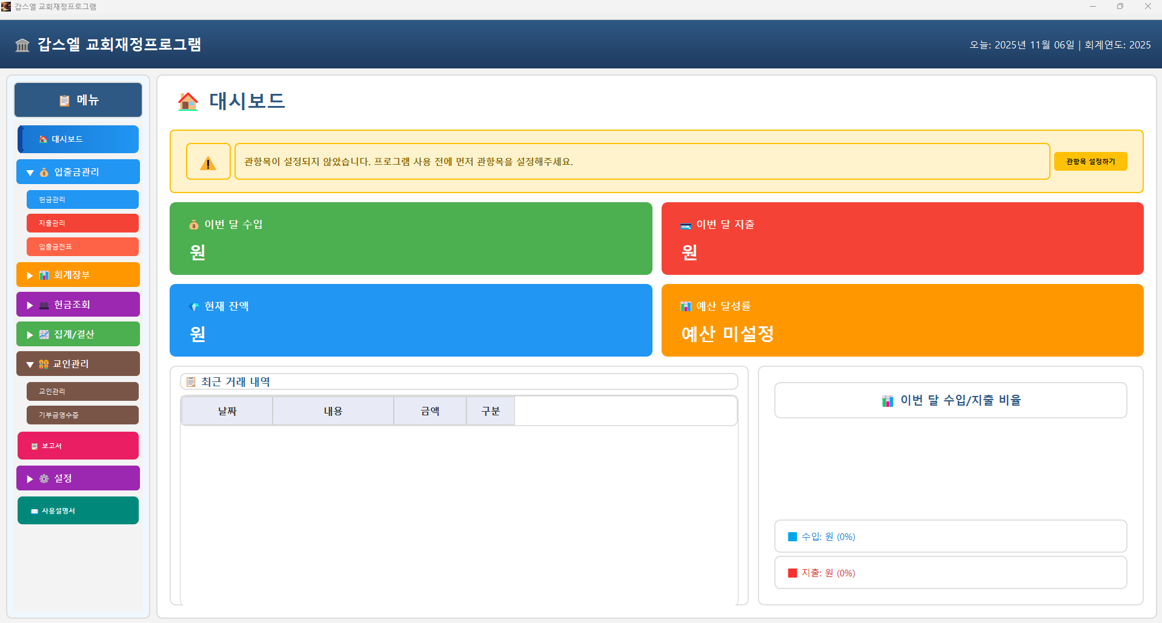The height and width of the screenshot is (623, 1162).
Task: Click the report icon on 보고서 menu
Action: click(33, 446)
